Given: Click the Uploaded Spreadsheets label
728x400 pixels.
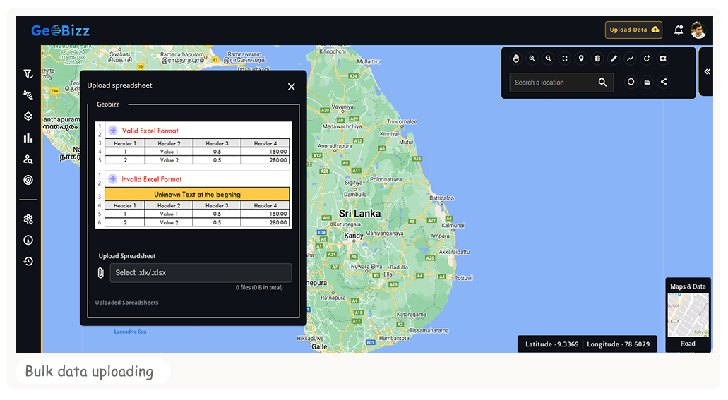Looking at the screenshot, I should point(127,303).
